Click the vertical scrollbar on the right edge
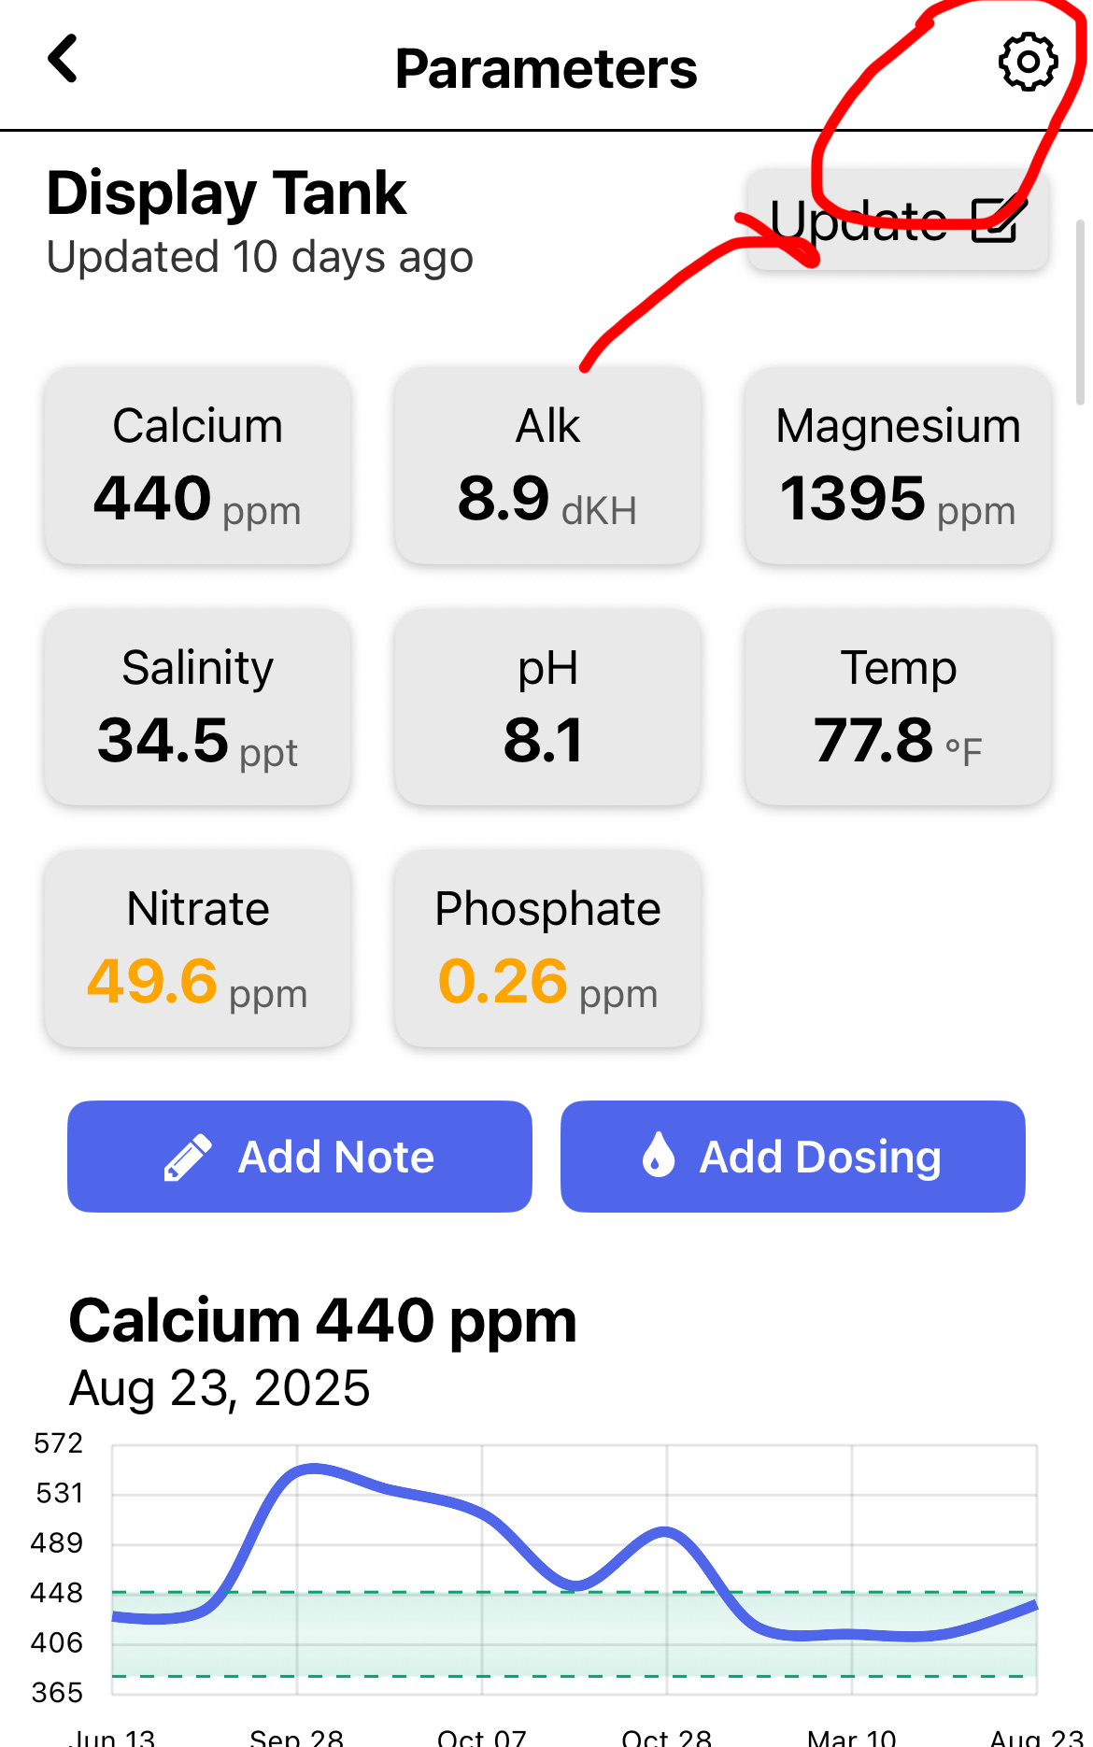 (1080, 312)
